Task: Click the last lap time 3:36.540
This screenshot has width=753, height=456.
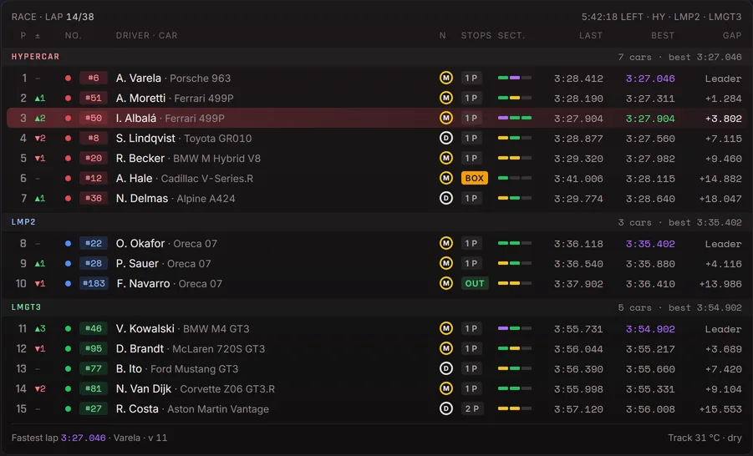Action: click(578, 264)
